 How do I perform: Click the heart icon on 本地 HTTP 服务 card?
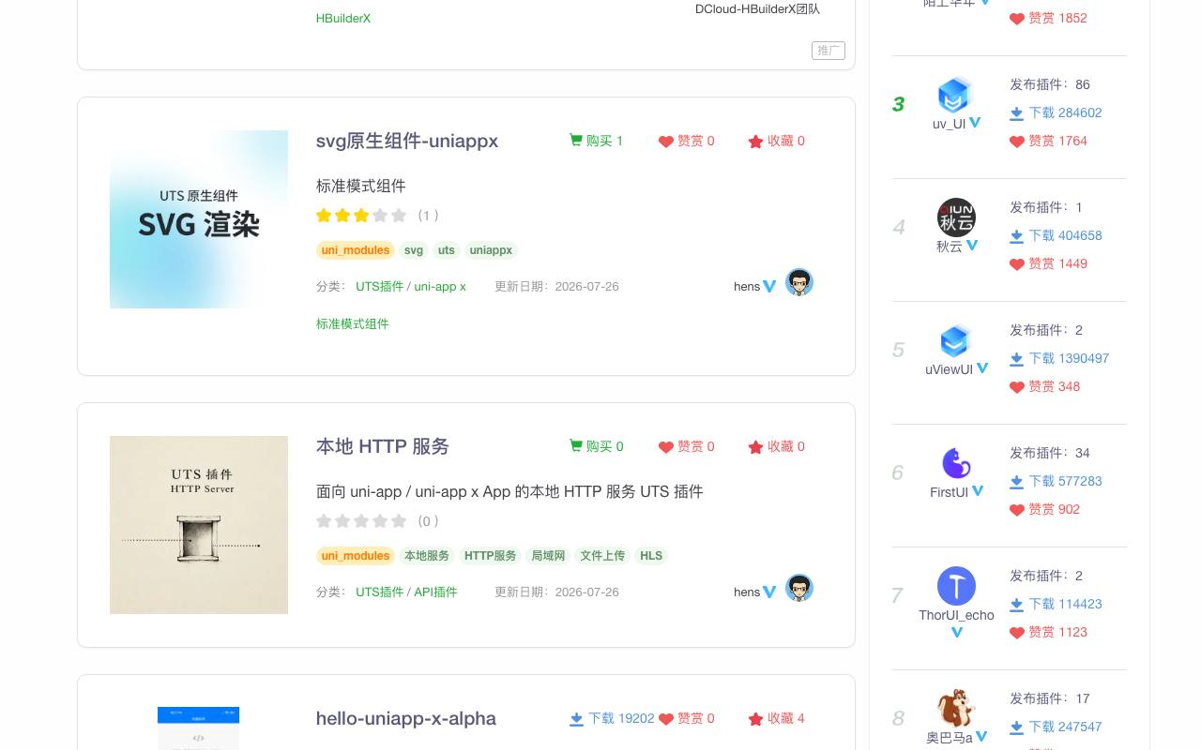pos(666,447)
